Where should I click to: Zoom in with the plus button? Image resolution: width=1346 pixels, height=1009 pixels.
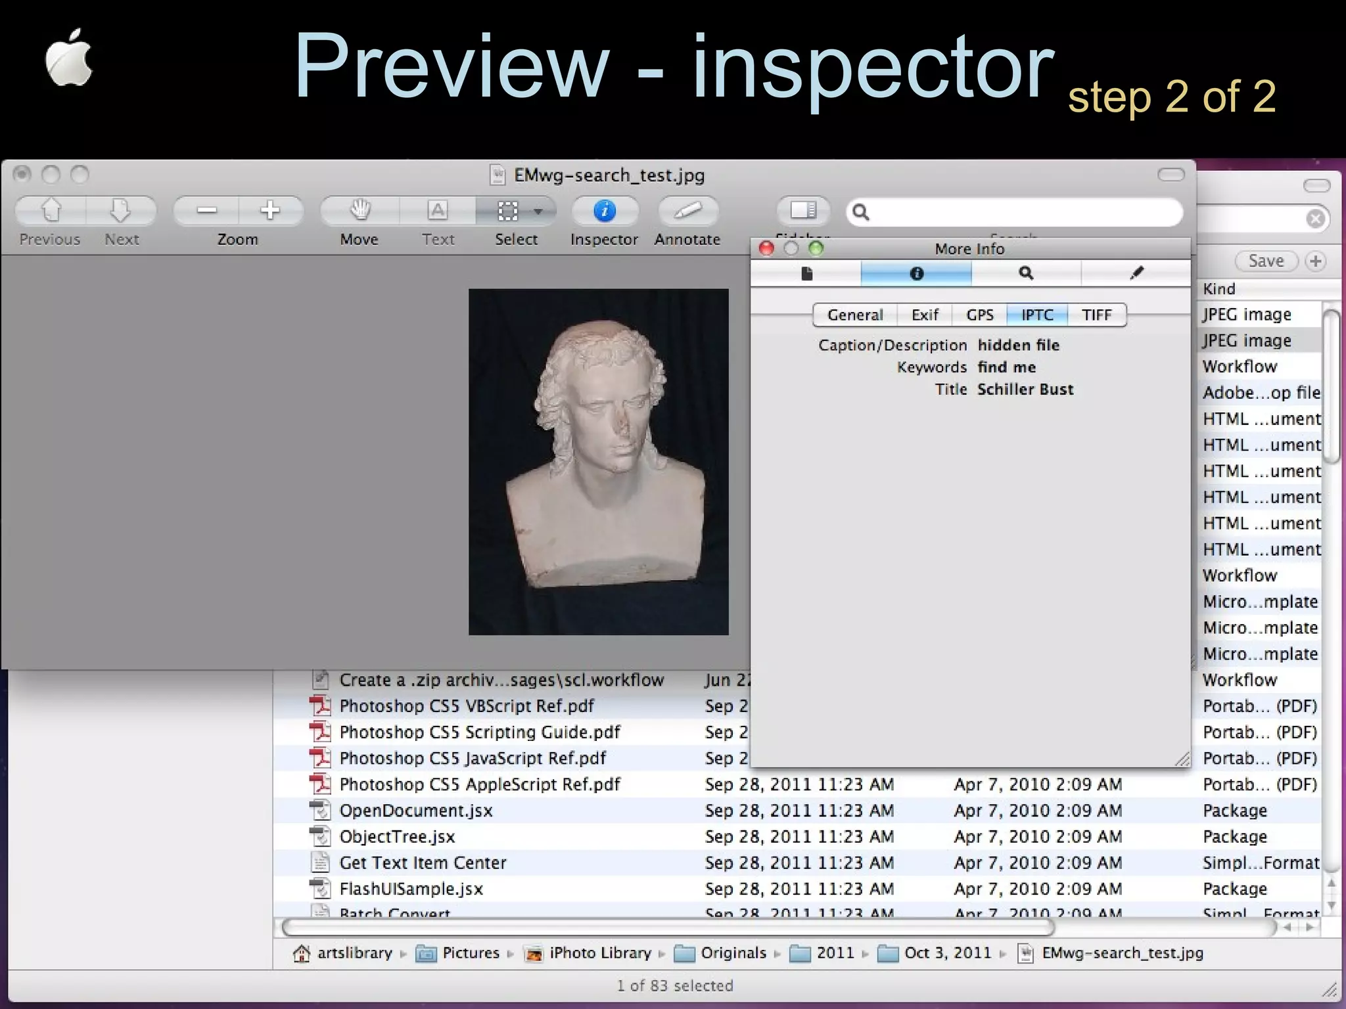tap(270, 211)
